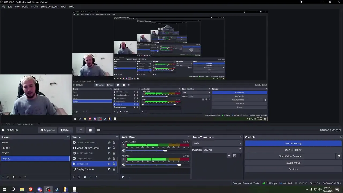The height and width of the screenshot is (193, 343).
Task: Click Start Recording button
Action: point(293,150)
